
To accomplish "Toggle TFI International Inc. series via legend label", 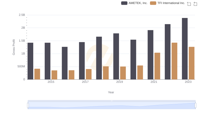I will 171,3.
